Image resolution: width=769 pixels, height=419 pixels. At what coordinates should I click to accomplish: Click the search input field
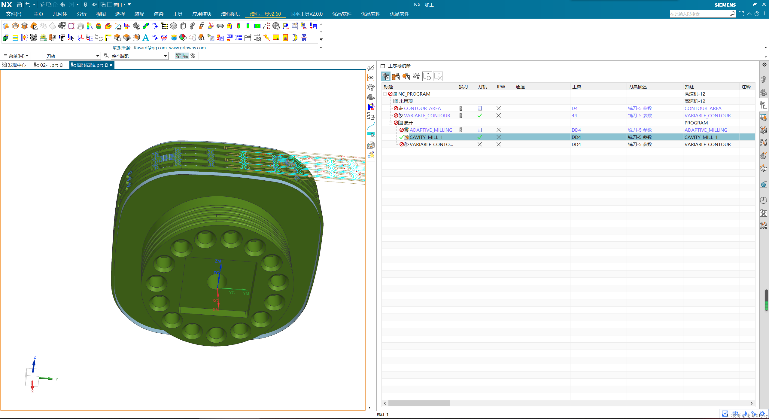coord(699,14)
